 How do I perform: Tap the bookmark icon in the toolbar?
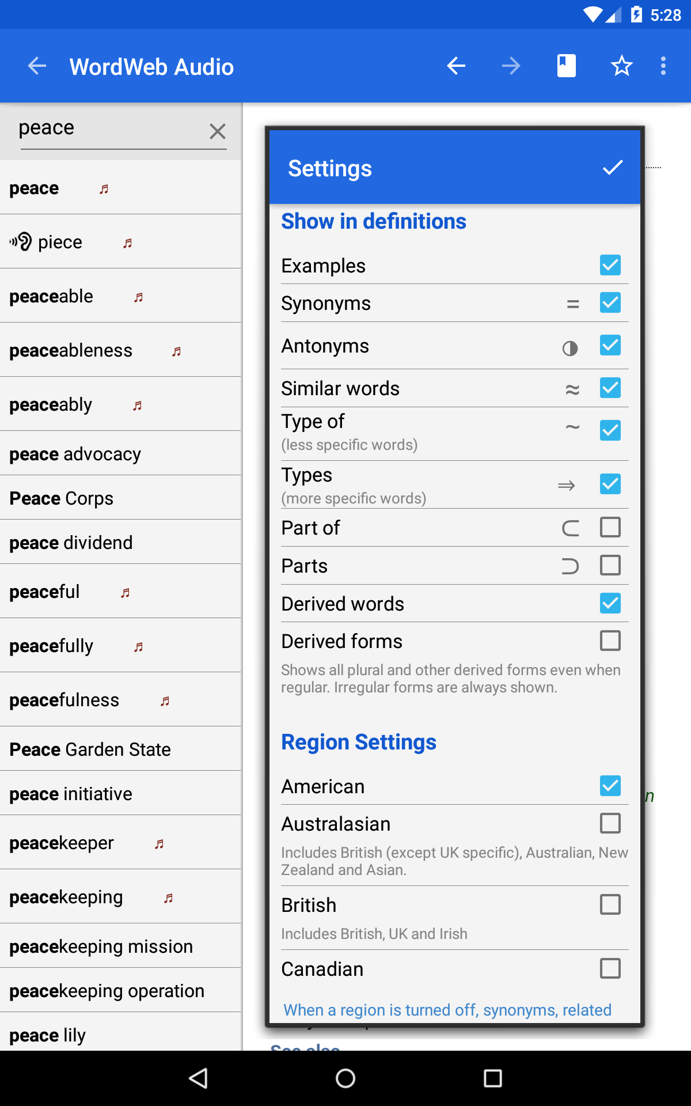pos(567,66)
